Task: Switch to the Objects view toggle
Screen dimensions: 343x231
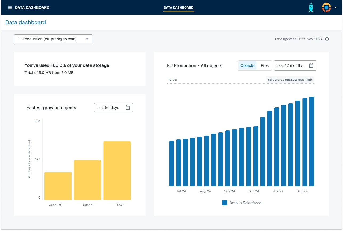Action: (247, 65)
